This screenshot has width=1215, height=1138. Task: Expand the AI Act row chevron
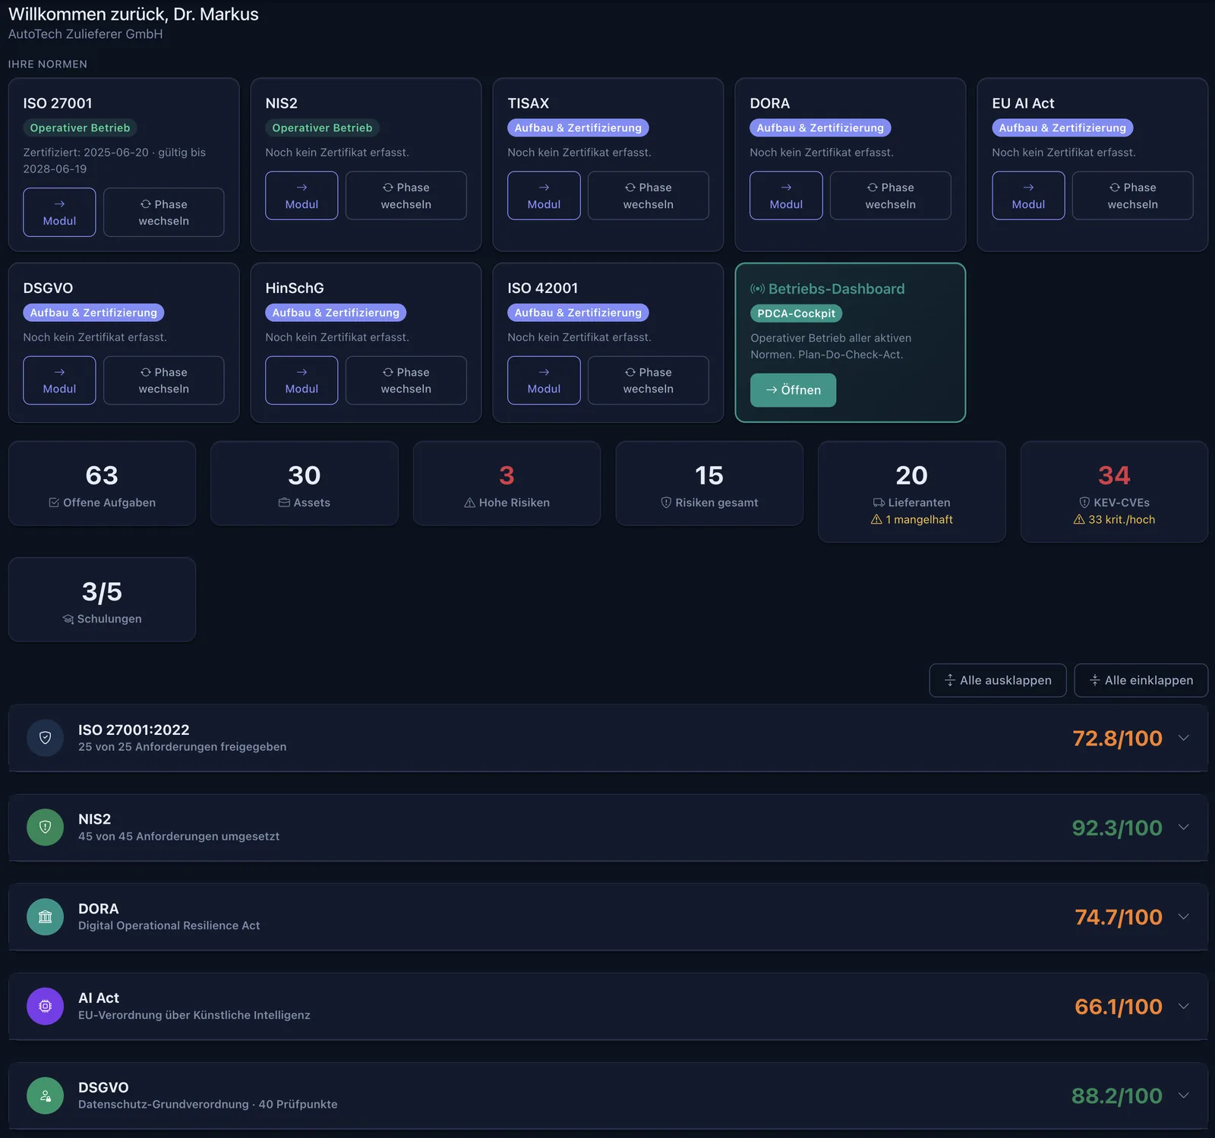[x=1183, y=1006]
